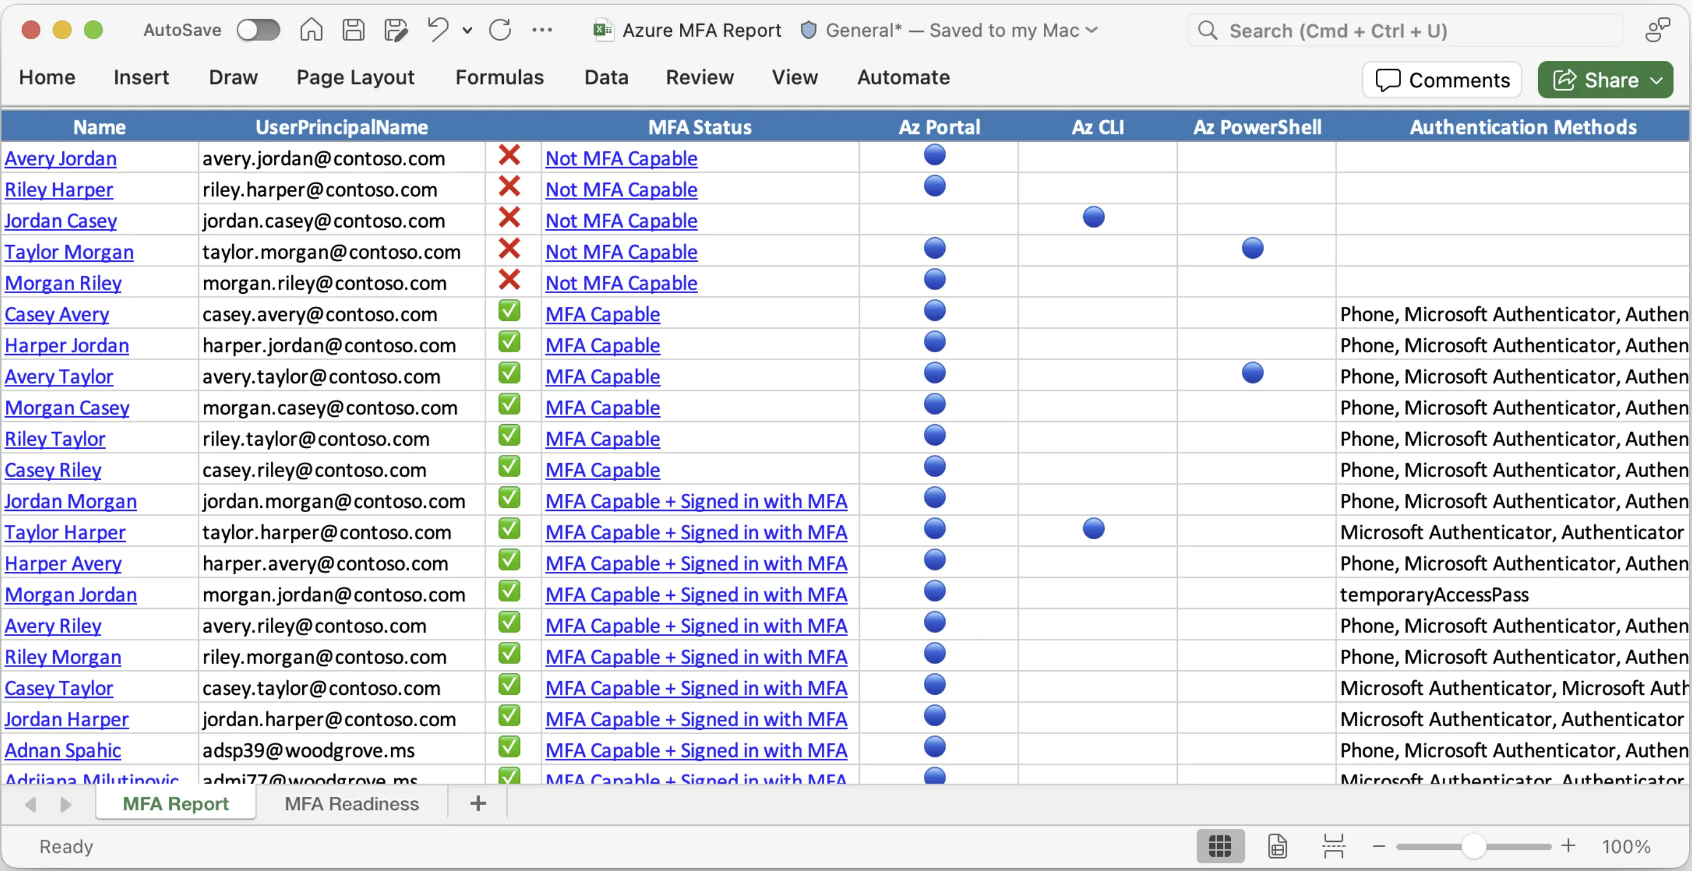The height and width of the screenshot is (871, 1692).
Task: Select cell 'jordan.casey@contoso.com'
Action: pos(342,221)
